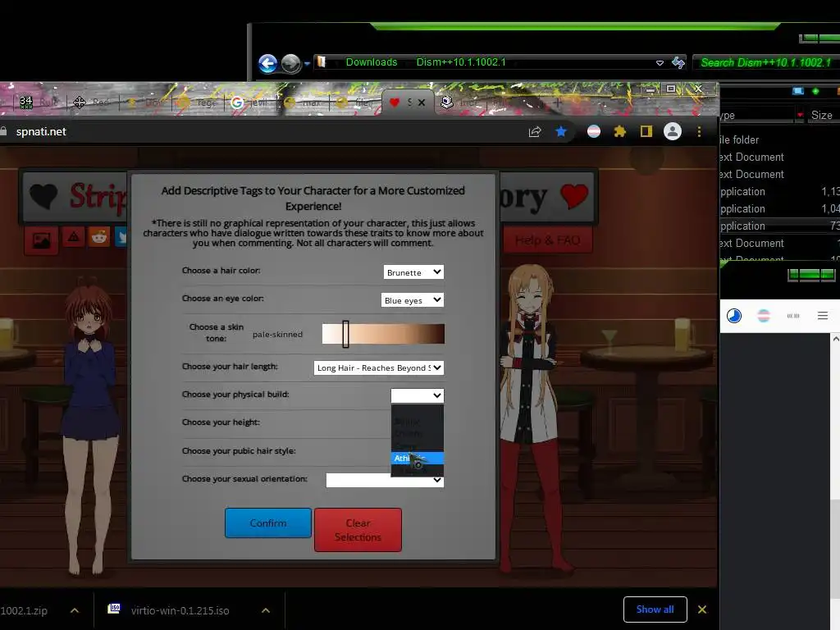Click the share icon in the browser address bar

(535, 132)
